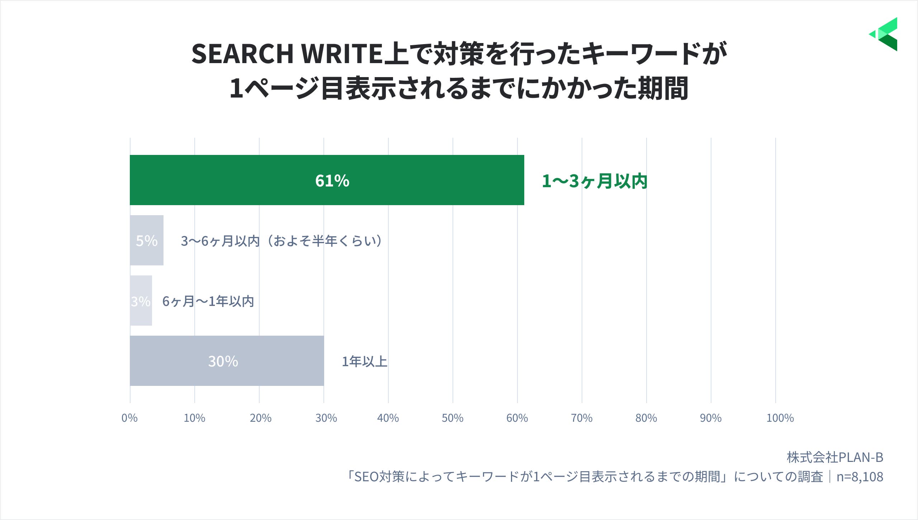The height and width of the screenshot is (520, 918).
Task: Click the green SEARCH WRITE logo icon
Action: point(883,34)
